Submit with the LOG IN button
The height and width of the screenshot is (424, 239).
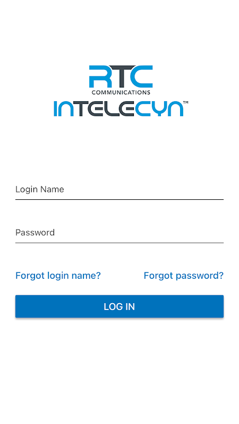(x=119, y=306)
